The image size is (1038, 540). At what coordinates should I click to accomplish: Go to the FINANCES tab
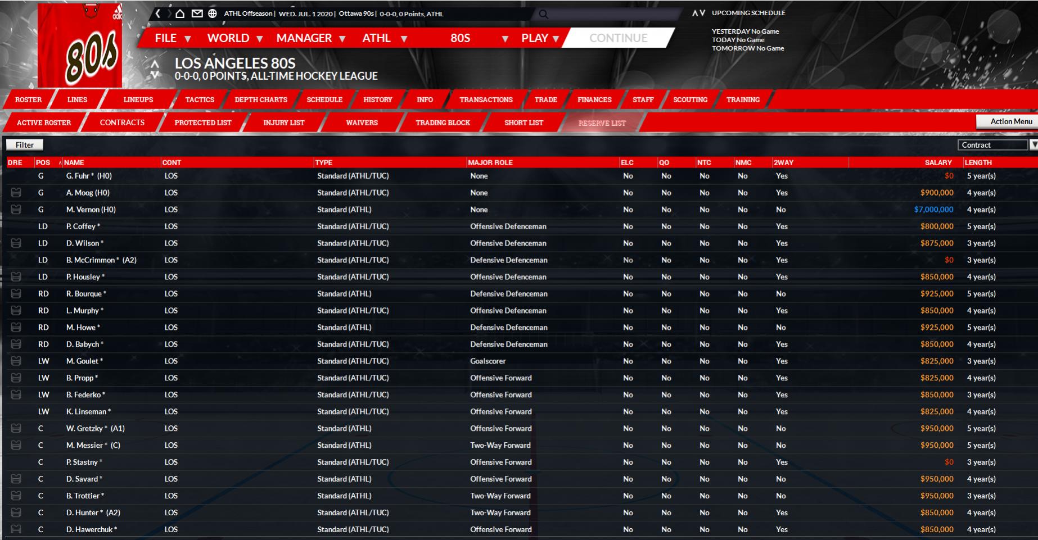pyautogui.click(x=594, y=99)
